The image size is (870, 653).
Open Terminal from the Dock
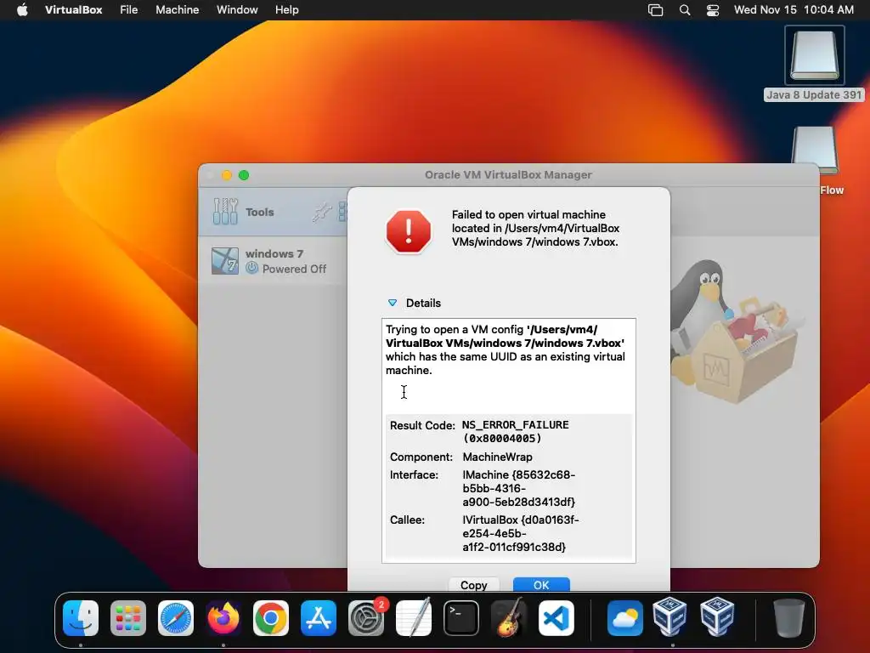[461, 618]
